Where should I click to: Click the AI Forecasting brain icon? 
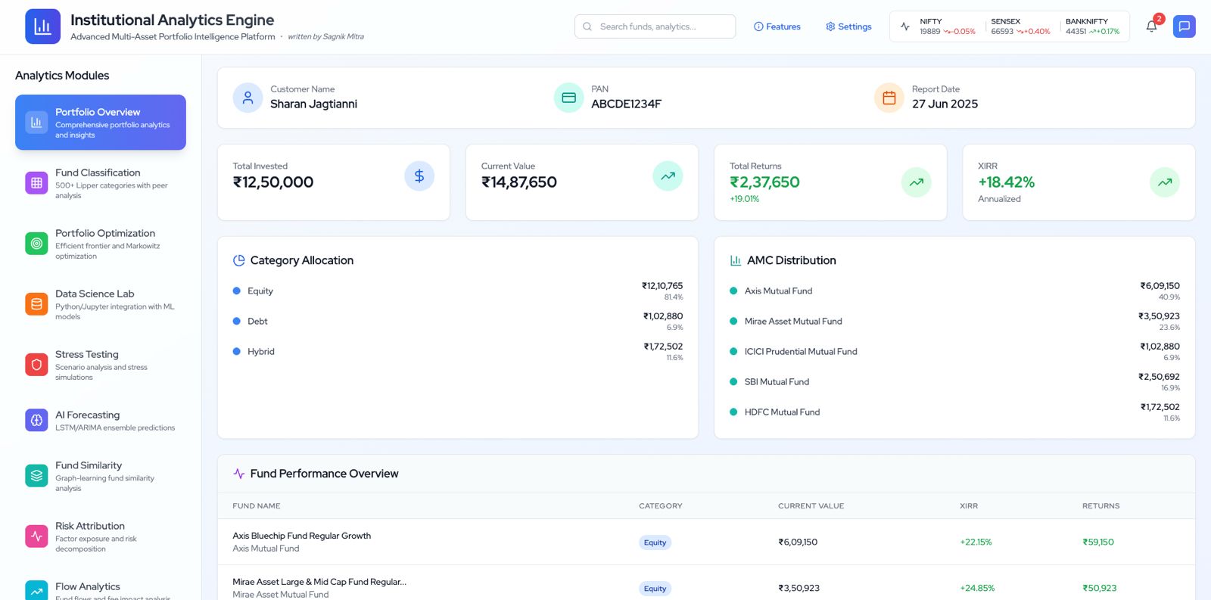[x=36, y=420]
